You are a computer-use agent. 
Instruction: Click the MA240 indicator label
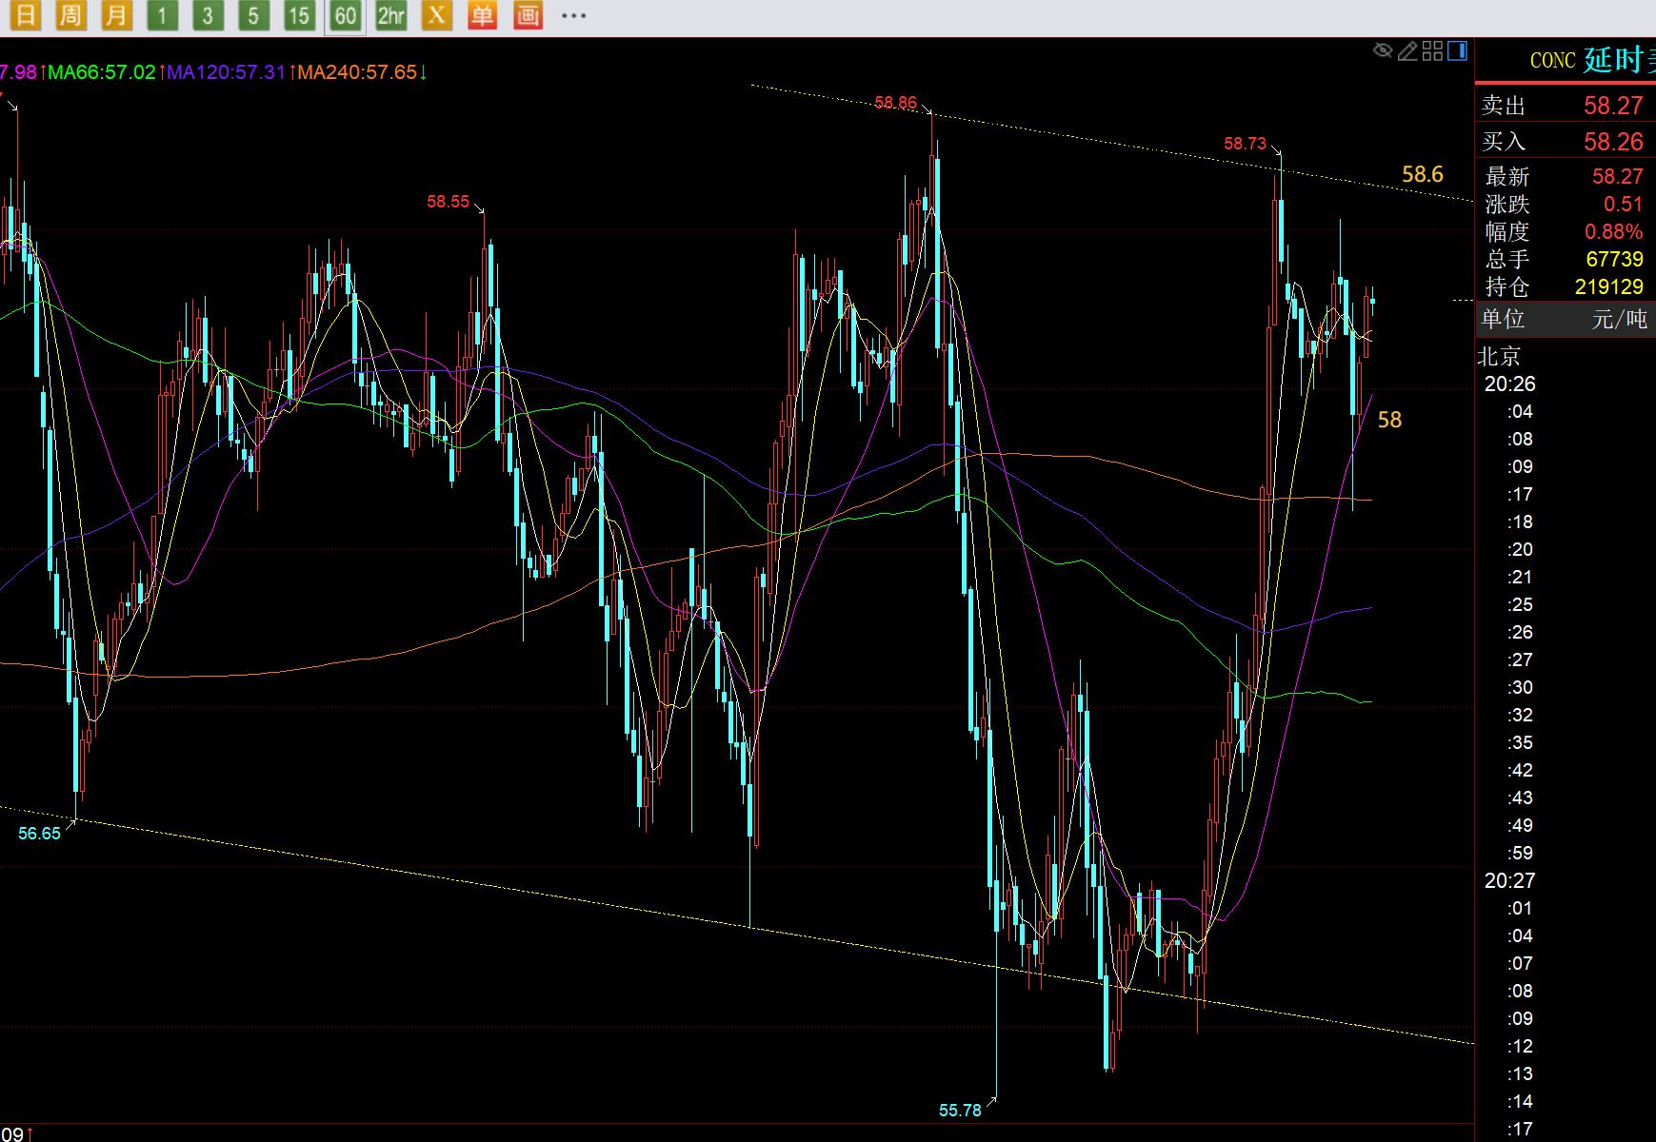[356, 72]
